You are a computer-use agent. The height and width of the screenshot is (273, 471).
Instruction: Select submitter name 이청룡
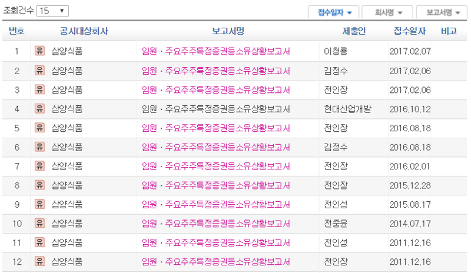point(336,51)
